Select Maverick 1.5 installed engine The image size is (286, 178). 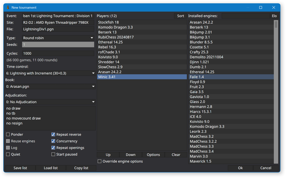coord(231,161)
